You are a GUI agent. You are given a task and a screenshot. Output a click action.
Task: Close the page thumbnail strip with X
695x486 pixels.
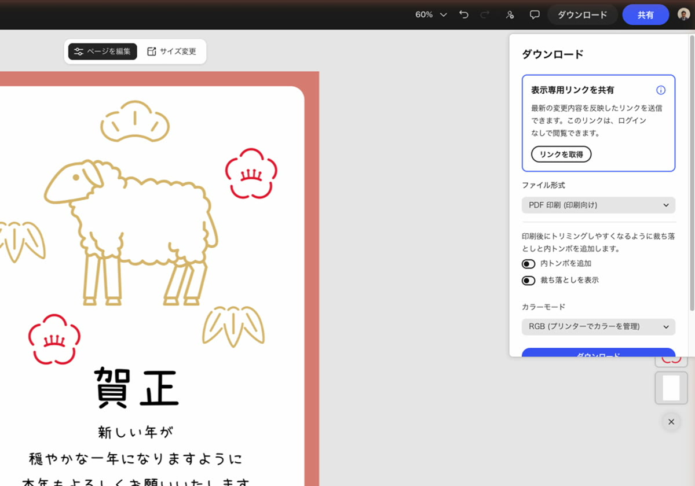coord(671,422)
